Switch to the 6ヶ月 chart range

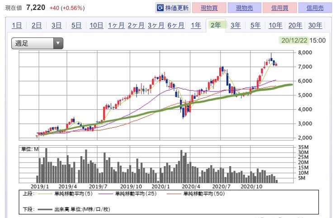point(175,25)
